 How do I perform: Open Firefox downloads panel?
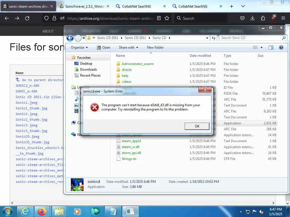click(x=252, y=18)
